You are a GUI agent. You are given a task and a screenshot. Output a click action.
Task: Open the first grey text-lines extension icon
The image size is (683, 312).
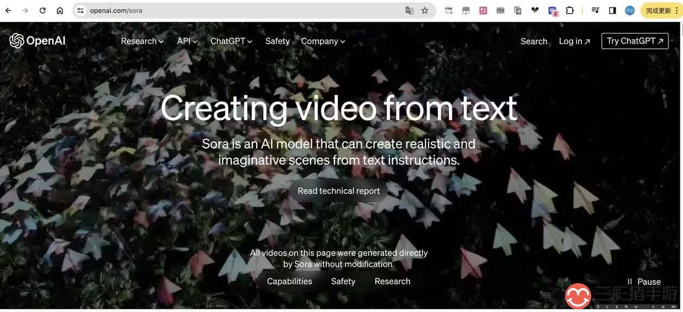(449, 10)
